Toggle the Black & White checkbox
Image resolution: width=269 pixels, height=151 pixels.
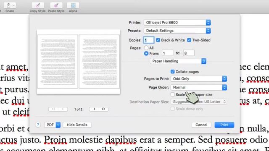tap(158, 40)
